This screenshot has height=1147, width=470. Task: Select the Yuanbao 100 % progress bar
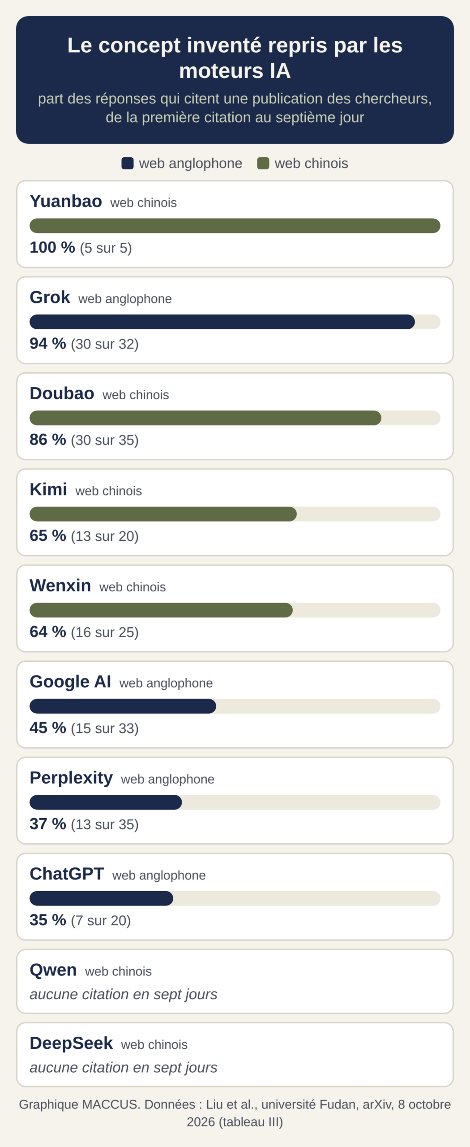[x=235, y=226]
